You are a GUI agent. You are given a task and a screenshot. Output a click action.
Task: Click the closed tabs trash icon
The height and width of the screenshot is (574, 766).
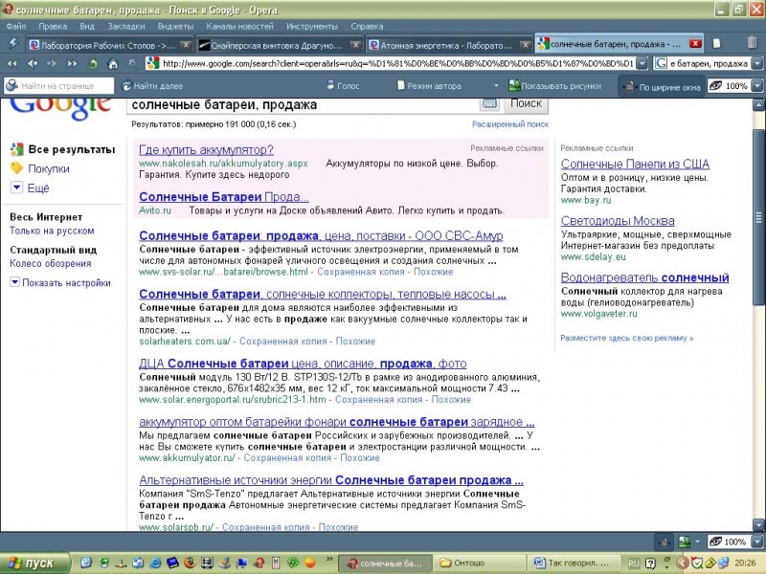tap(751, 44)
